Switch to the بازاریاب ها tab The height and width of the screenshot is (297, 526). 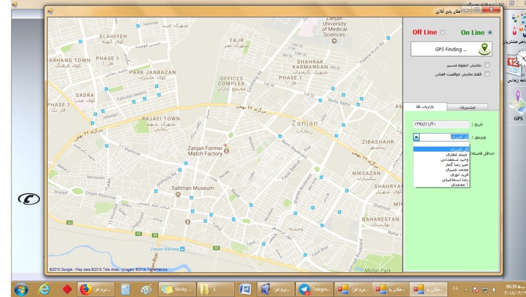point(424,106)
